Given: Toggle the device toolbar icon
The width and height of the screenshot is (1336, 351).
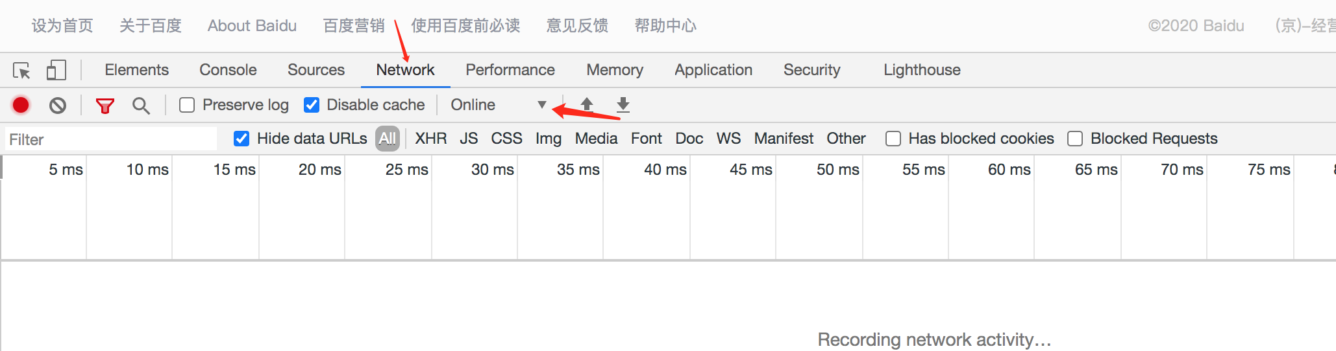Looking at the screenshot, I should point(56,70).
